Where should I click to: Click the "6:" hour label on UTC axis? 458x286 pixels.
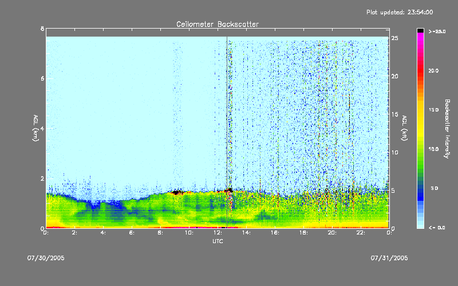[x=132, y=233]
